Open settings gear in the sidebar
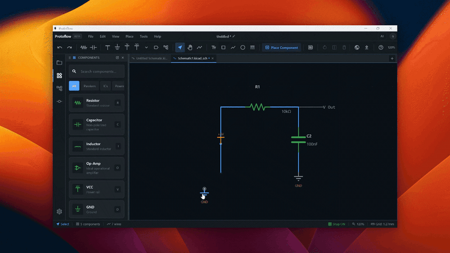Image resolution: width=450 pixels, height=253 pixels. [x=60, y=211]
